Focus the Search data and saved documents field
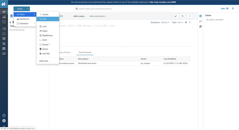This screenshot has height=130, width=239. tap(124, 9)
